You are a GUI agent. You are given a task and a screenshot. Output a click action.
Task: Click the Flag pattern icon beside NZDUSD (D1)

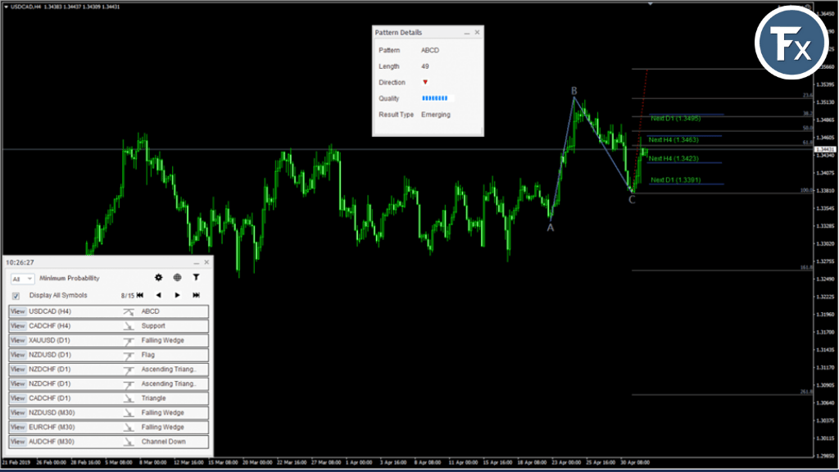tap(128, 355)
